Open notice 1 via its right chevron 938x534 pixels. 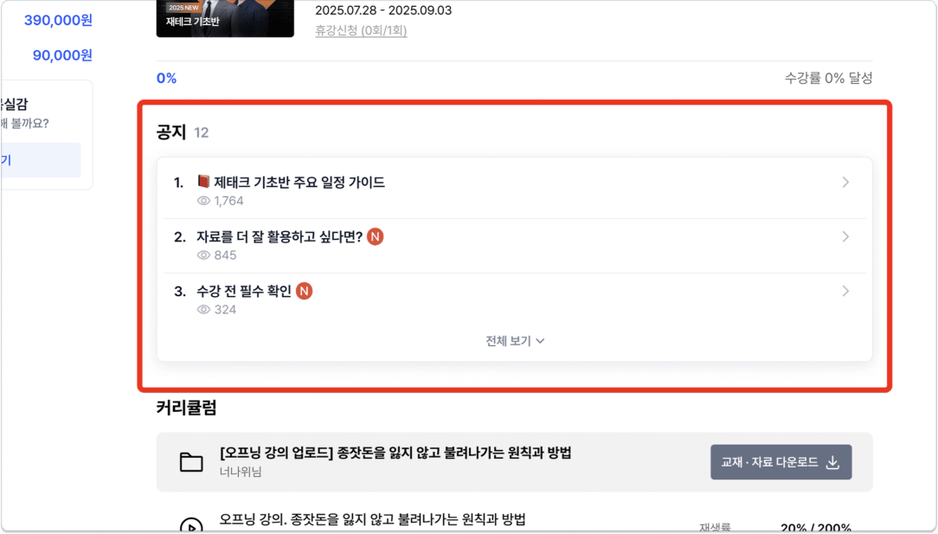845,183
